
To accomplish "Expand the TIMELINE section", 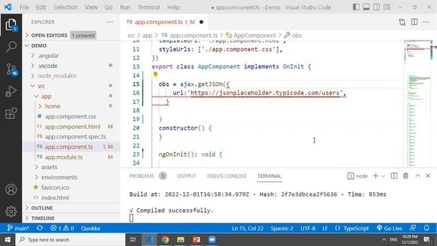I will 71,218.
